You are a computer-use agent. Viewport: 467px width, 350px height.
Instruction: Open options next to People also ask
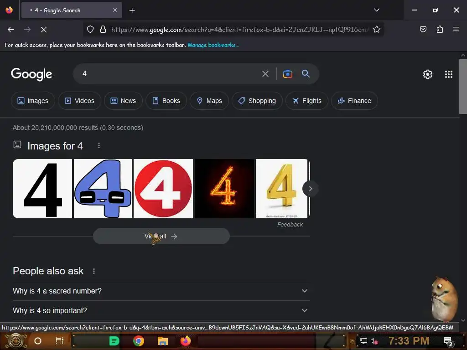[94, 271]
